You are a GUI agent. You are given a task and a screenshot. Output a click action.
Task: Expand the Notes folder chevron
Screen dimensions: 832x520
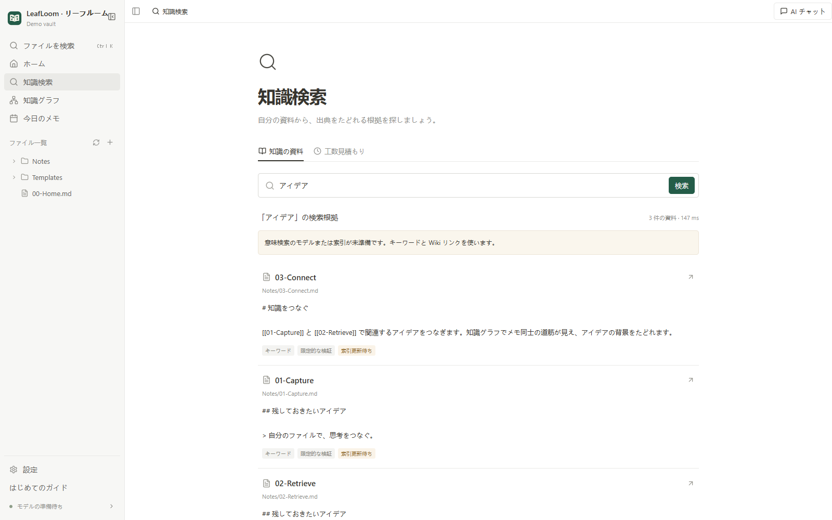tap(14, 161)
